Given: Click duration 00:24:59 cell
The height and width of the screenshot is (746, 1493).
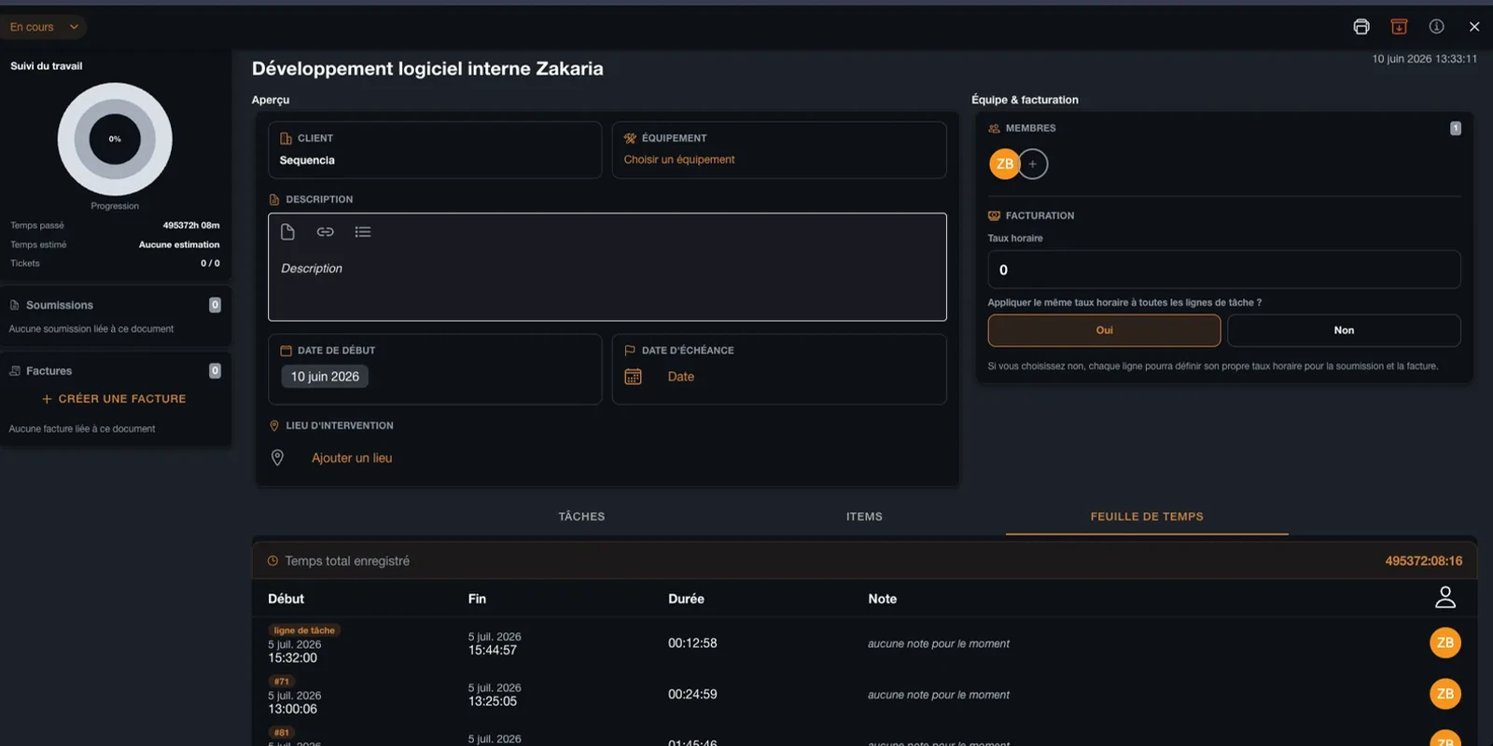Looking at the screenshot, I should click(692, 695).
